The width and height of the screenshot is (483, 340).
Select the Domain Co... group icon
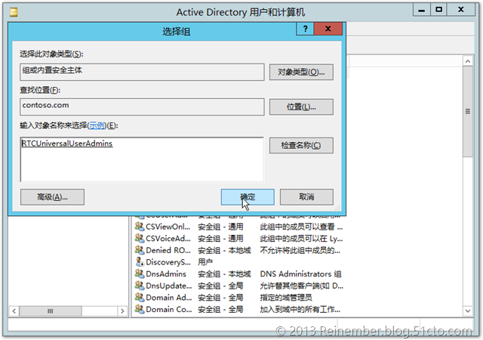[x=140, y=310]
